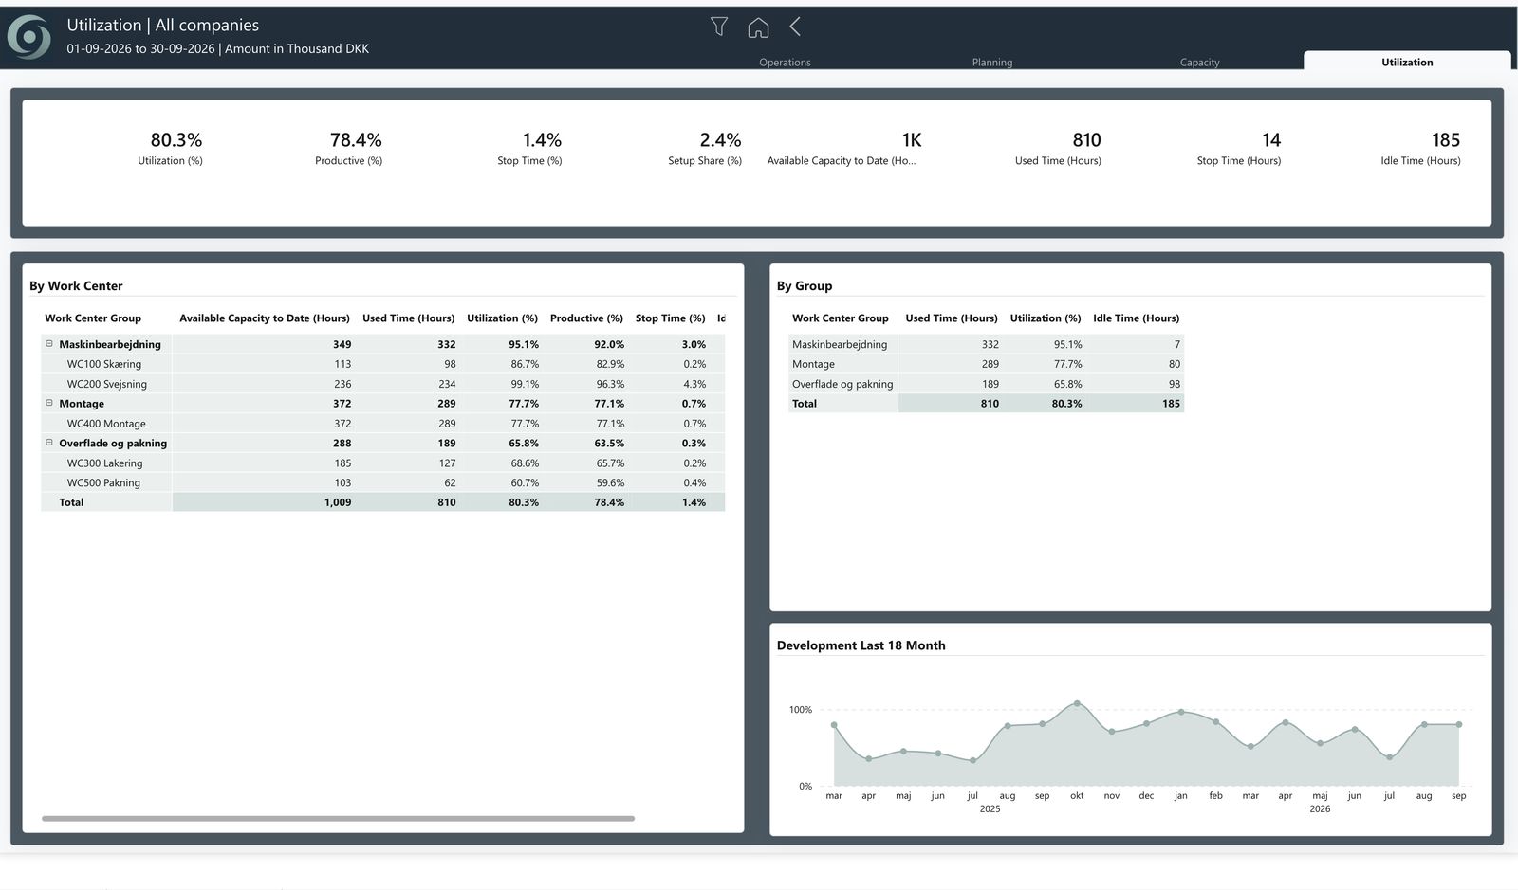Open the filter funnel icon
The height and width of the screenshot is (890, 1518).
point(719,27)
